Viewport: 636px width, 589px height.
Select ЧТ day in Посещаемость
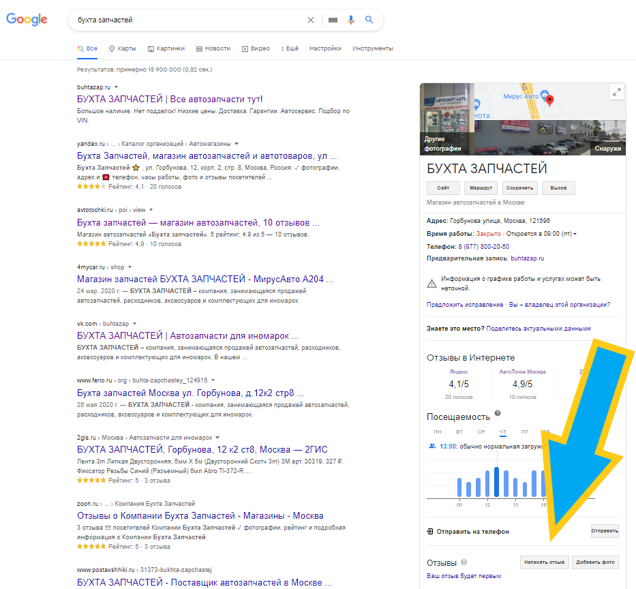click(503, 432)
